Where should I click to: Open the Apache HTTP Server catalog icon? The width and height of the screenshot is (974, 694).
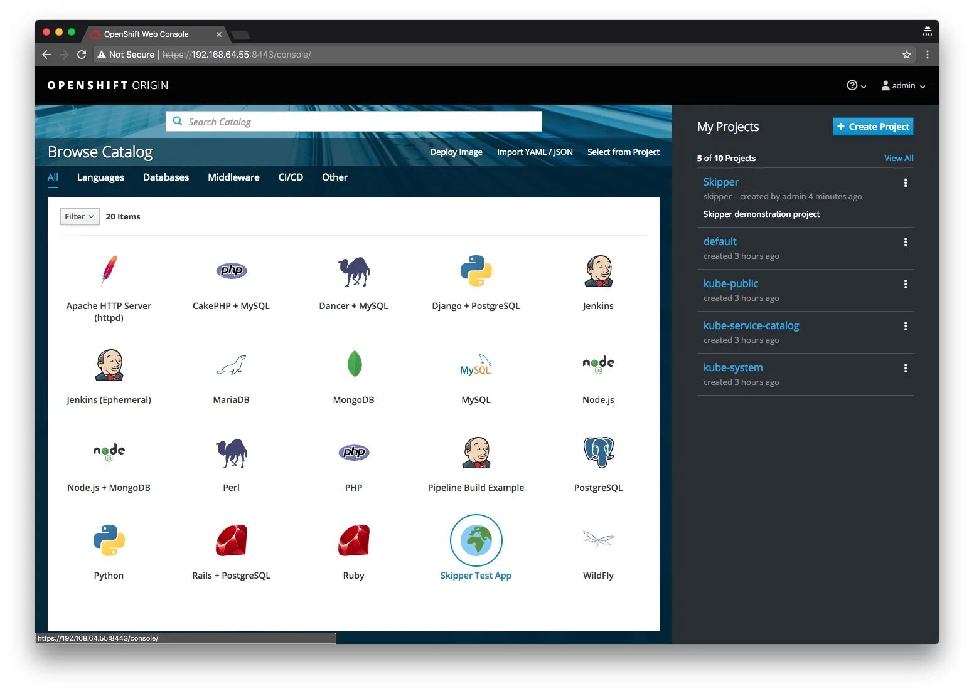click(109, 271)
